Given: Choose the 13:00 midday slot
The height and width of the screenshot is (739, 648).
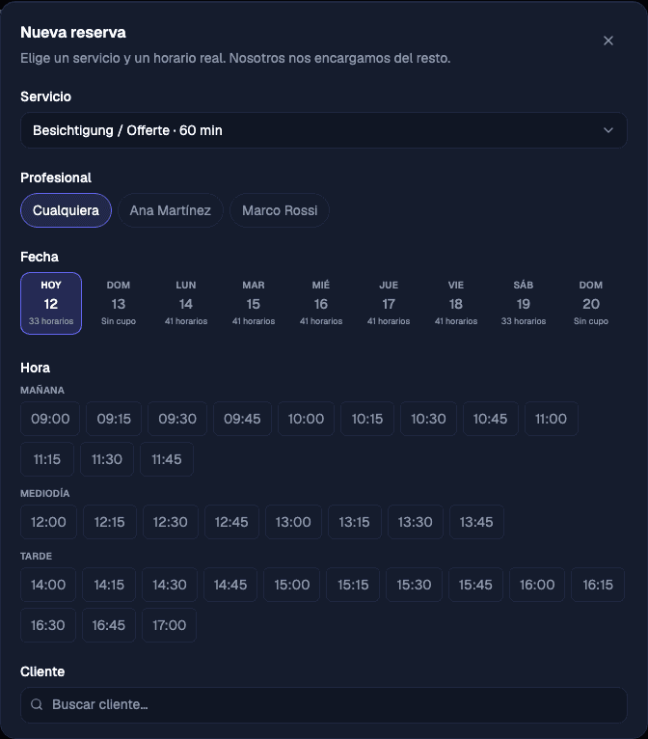Looking at the screenshot, I should [293, 522].
